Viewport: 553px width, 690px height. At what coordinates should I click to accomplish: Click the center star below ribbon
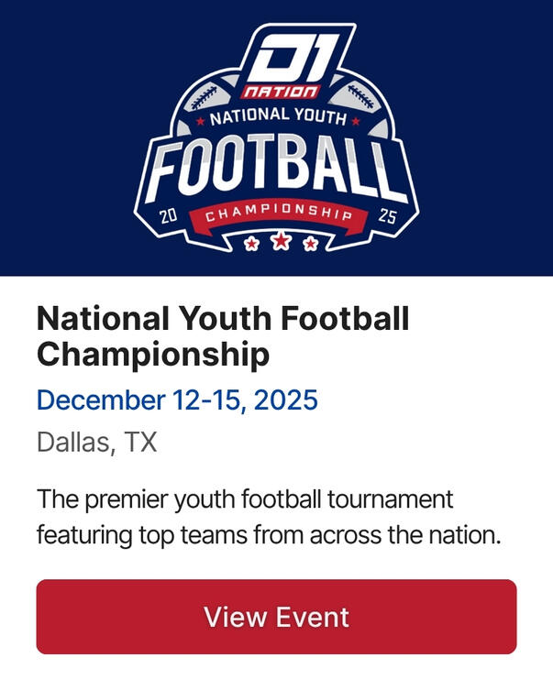click(282, 242)
